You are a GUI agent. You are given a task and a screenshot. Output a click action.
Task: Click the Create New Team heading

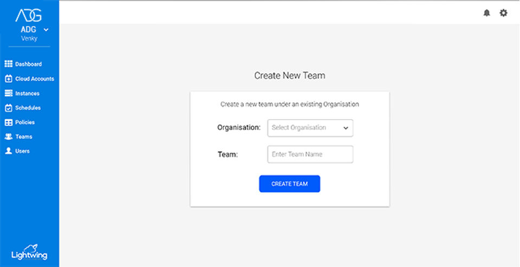[x=289, y=76]
